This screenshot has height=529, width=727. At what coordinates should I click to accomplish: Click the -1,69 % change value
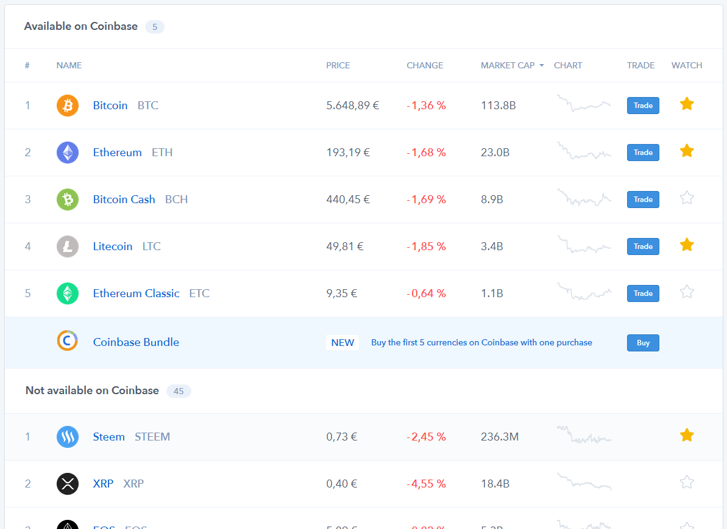coord(426,200)
